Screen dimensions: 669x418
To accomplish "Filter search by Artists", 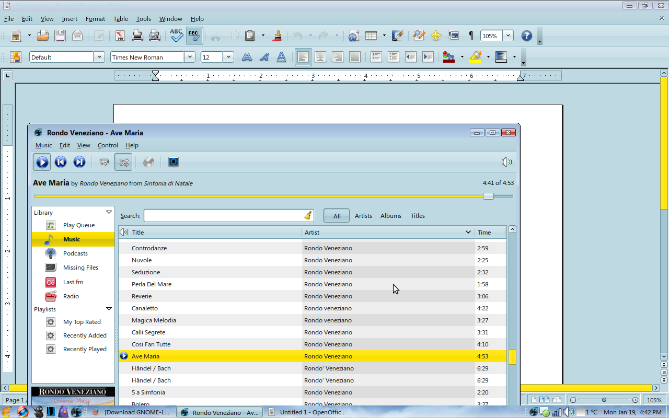I will (363, 216).
